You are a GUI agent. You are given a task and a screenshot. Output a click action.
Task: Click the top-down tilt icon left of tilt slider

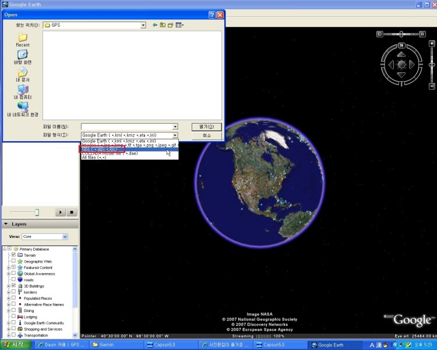[x=379, y=34]
